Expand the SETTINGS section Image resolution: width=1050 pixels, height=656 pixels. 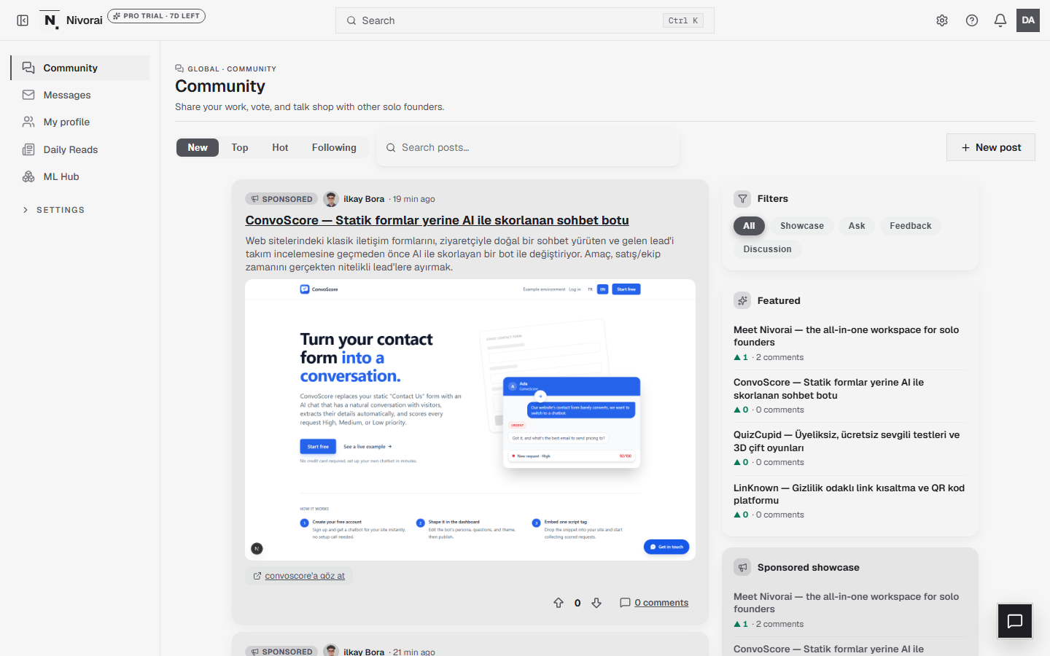53,210
